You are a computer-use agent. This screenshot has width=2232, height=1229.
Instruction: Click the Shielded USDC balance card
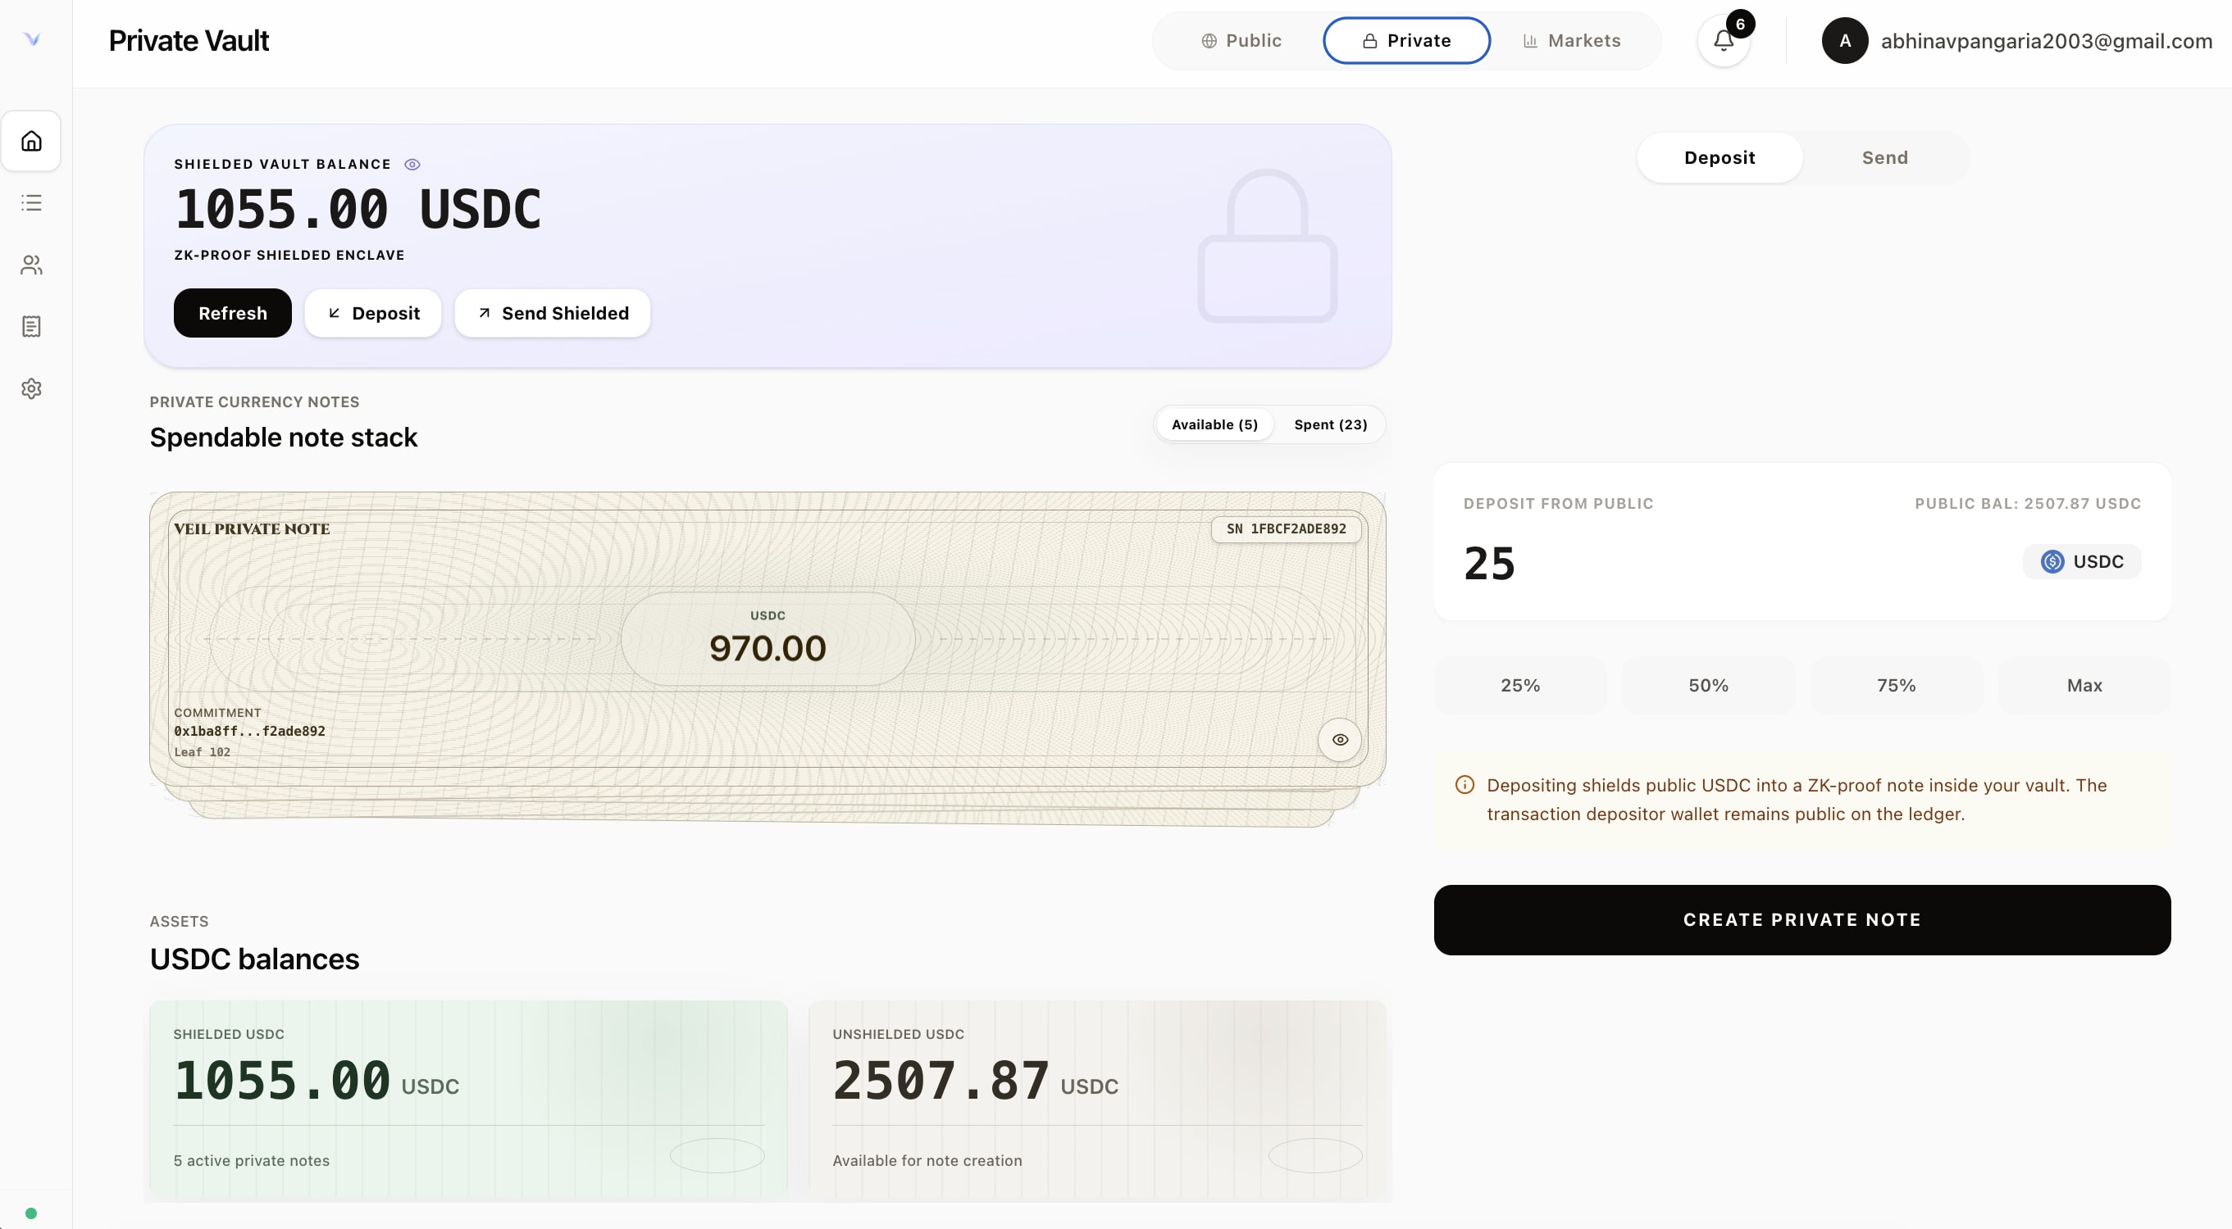(x=468, y=1098)
